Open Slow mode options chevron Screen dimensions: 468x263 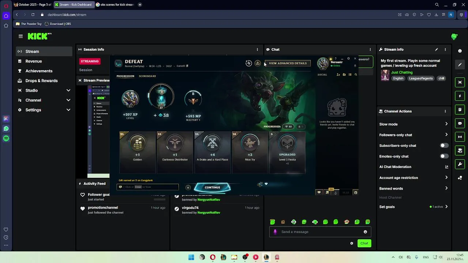coord(446,124)
